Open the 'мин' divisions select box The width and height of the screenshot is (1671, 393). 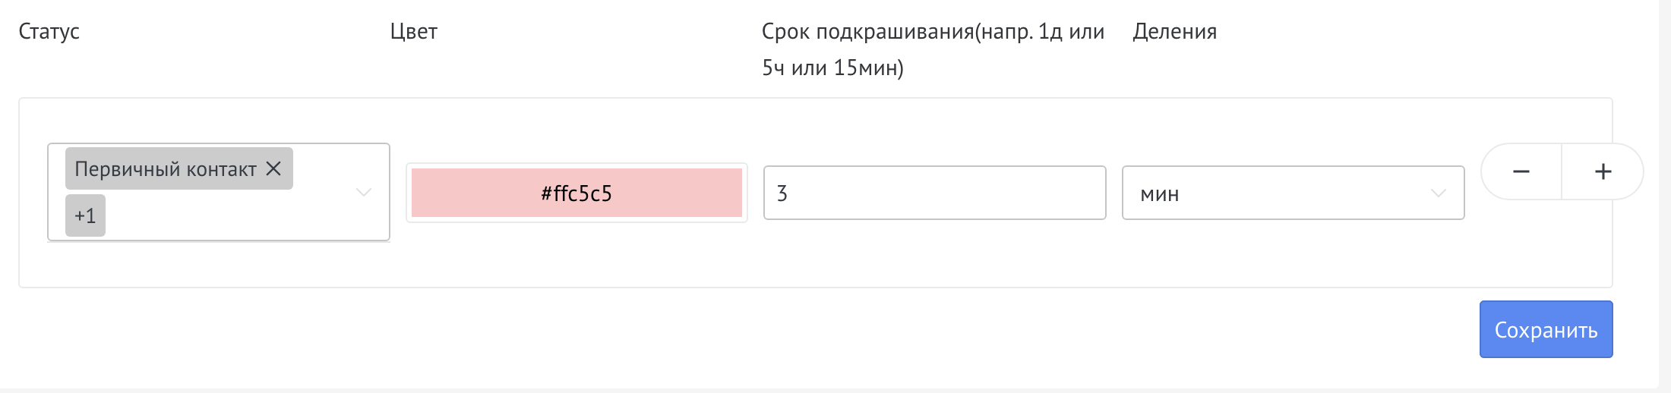click(1276, 193)
